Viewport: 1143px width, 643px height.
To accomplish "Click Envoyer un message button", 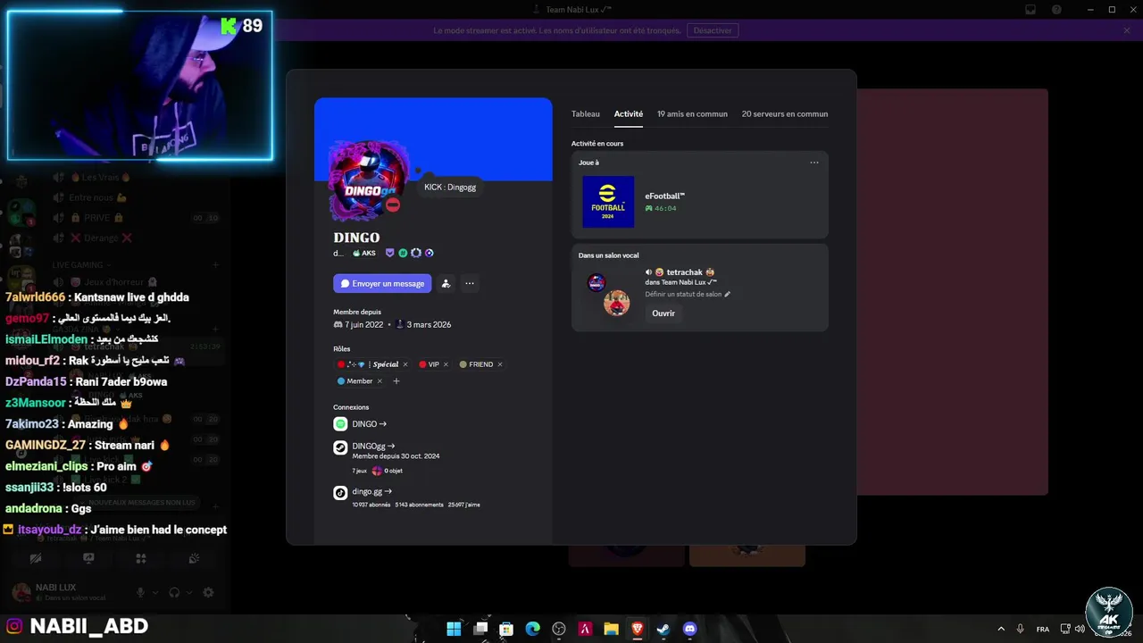I will tap(382, 283).
